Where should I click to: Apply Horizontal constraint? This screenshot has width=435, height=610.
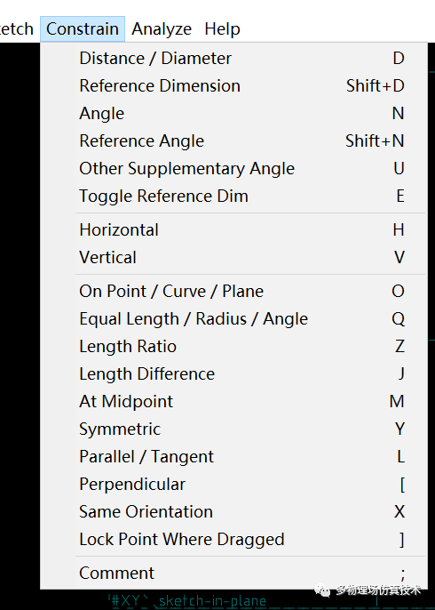click(233, 230)
